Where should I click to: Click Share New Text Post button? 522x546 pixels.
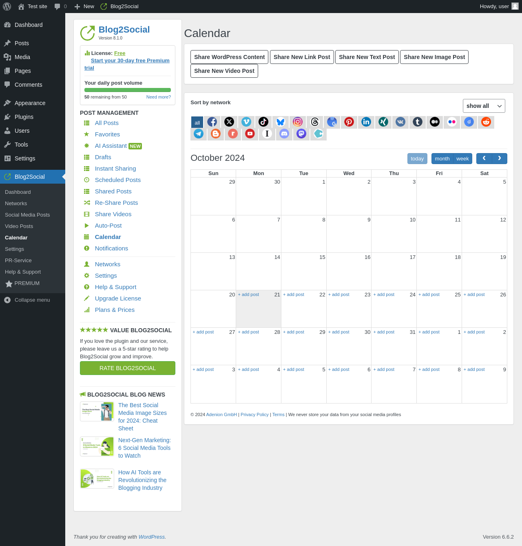click(367, 57)
